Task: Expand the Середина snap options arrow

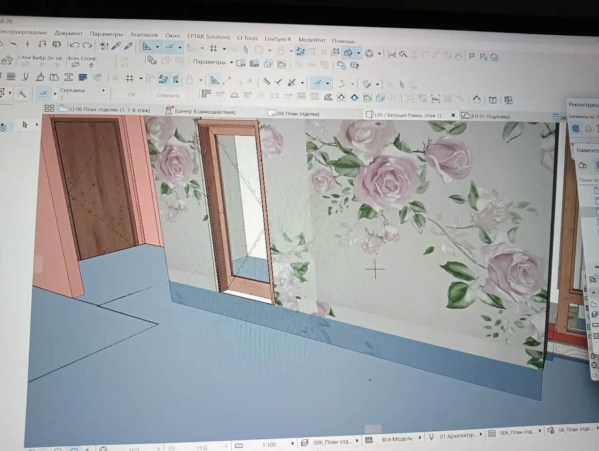Action: coord(103,91)
